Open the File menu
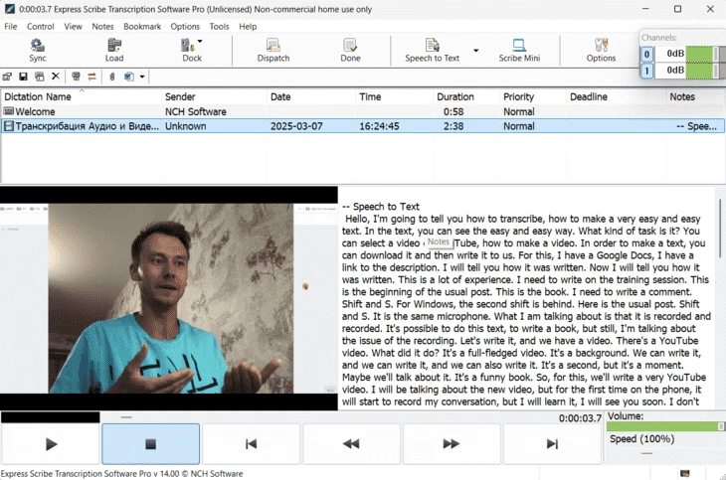 11,27
